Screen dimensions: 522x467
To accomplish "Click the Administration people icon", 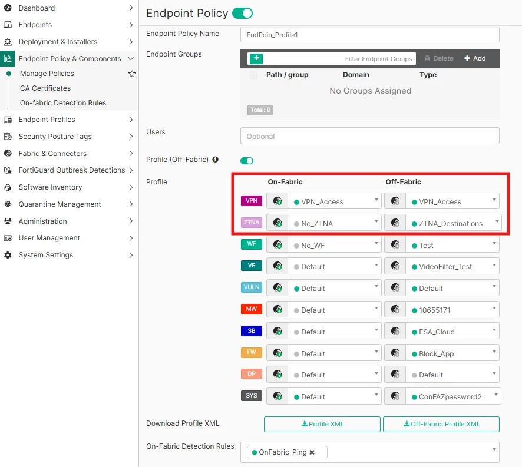I will tap(8, 221).
